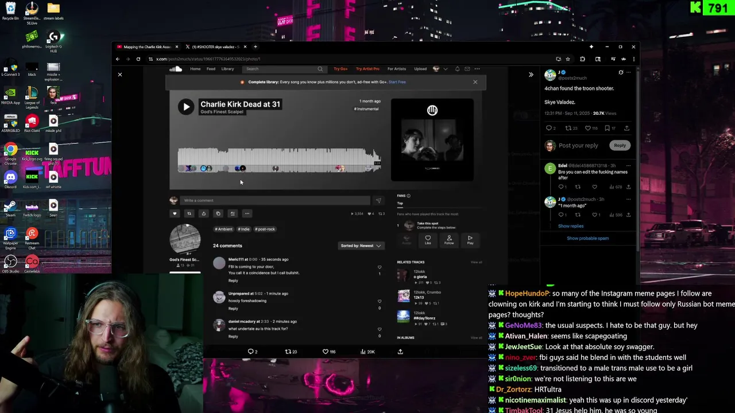Open the SoundCloud more options dots
735x413 pixels.
477,69
